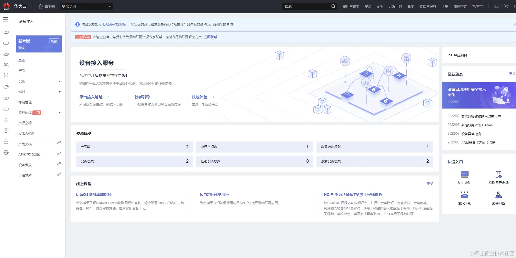Click the cloud upload-arrow icon in left rail

[6, 98]
